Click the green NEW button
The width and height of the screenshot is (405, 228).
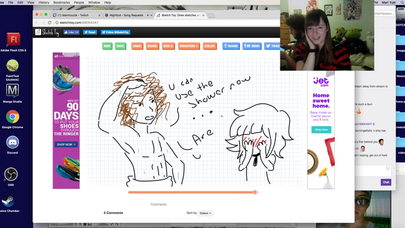[107, 46]
